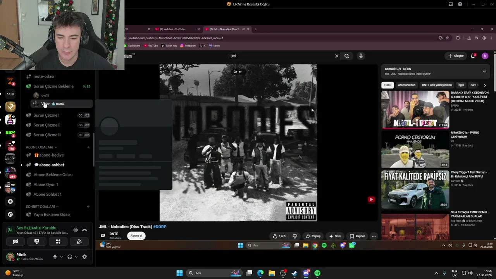
Task: Explore discoverable Discord servers
Action: click(x=10, y=214)
